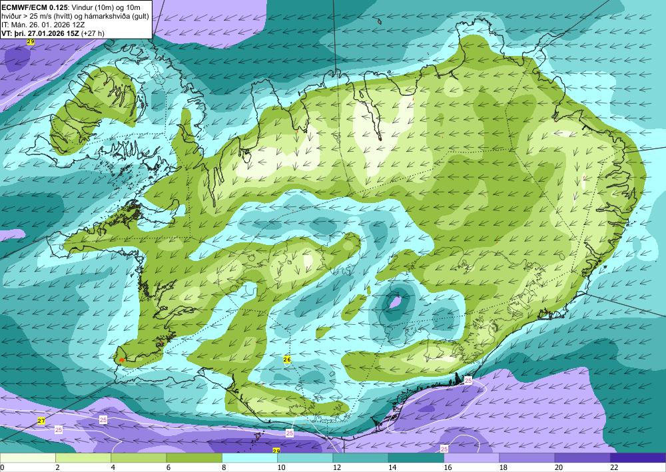Click legend tick label '12'

[x=336, y=467]
